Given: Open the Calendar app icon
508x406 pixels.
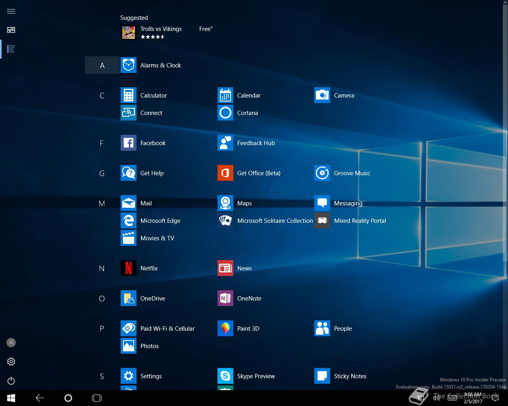Looking at the screenshot, I should coord(225,95).
